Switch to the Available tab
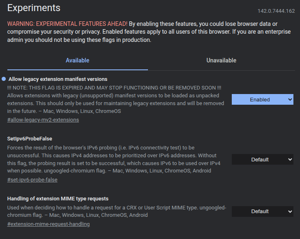This screenshot has height=239, width=300. [77, 60]
